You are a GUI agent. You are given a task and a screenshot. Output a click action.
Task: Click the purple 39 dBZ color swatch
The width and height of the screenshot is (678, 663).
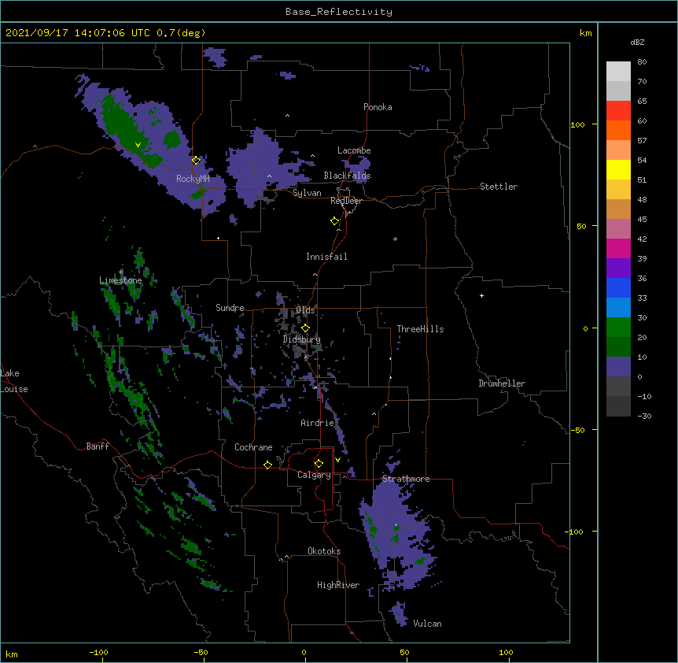[618, 269]
